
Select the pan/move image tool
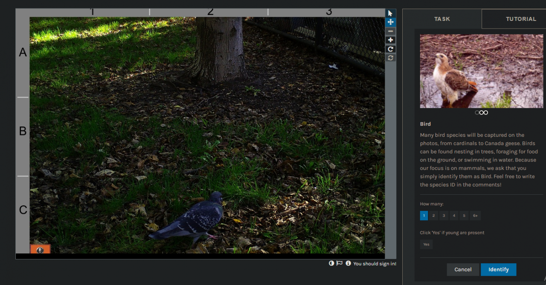390,22
